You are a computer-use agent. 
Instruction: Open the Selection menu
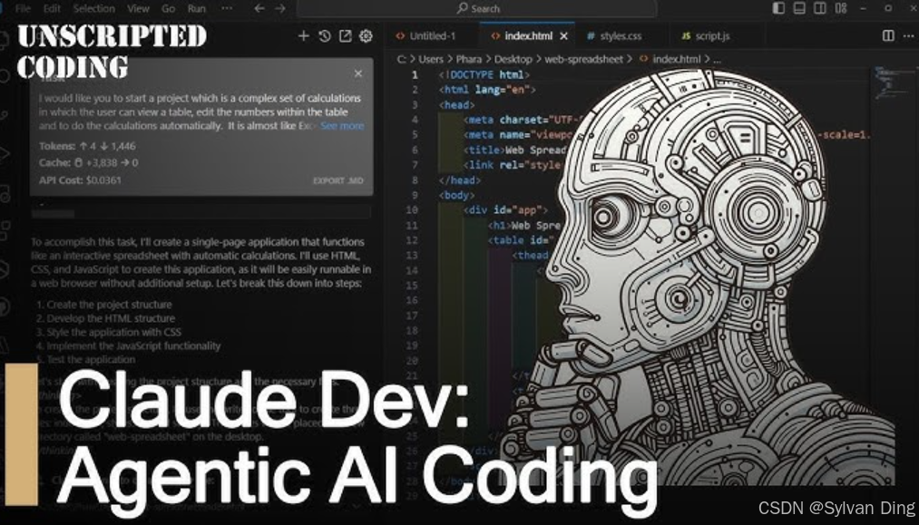click(x=93, y=8)
